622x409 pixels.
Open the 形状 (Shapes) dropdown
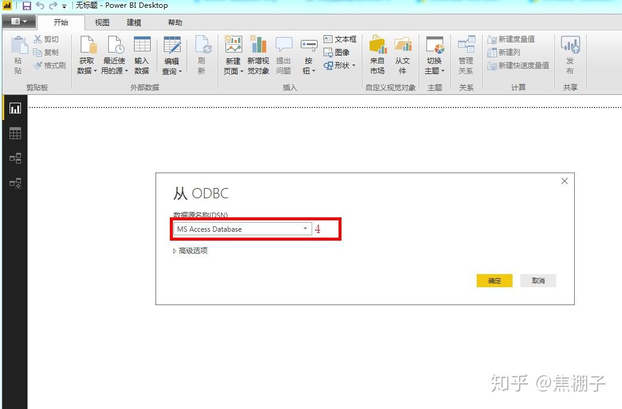340,66
